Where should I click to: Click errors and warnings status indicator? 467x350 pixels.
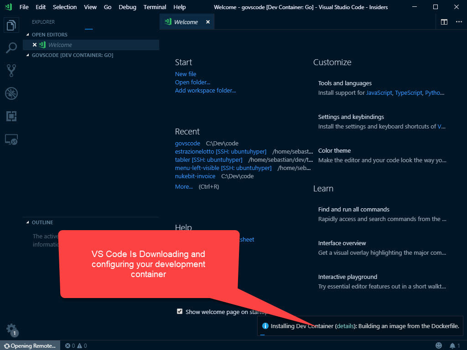tap(76, 345)
